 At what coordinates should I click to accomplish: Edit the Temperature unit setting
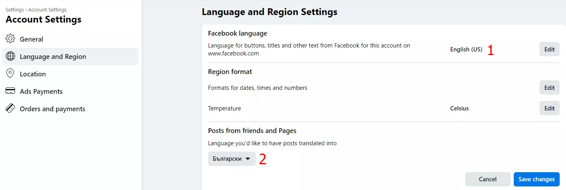tap(549, 108)
